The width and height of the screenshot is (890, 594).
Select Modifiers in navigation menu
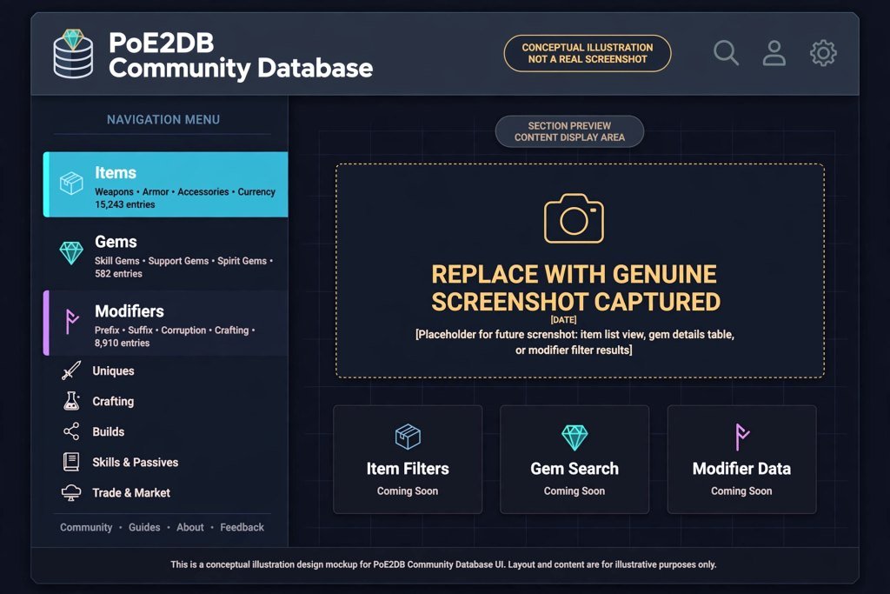(166, 323)
